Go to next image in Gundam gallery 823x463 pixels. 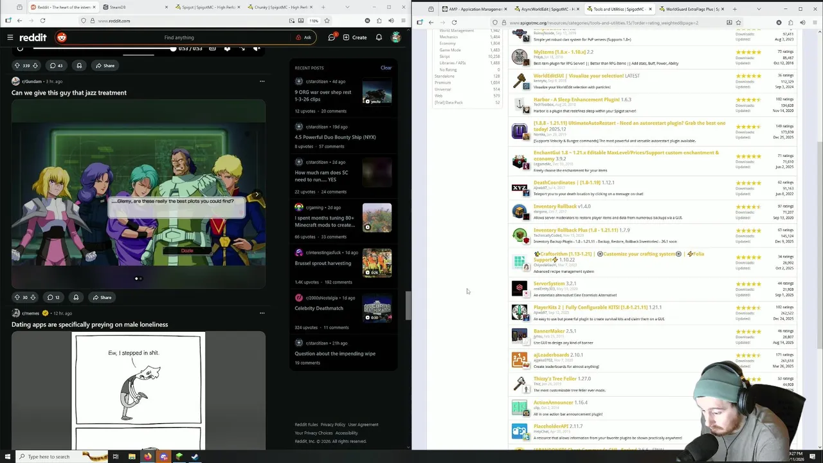[257, 194]
